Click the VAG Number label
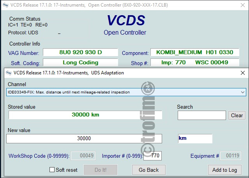 point(23,53)
